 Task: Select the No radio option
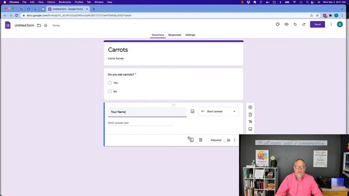(110, 91)
